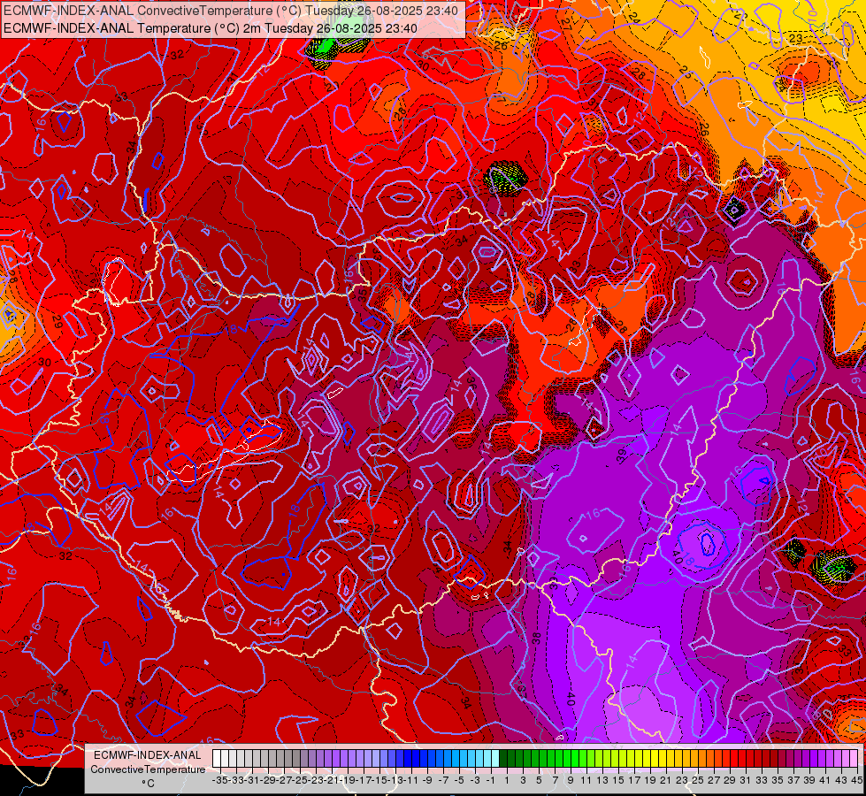This screenshot has width=866, height=796.
Task: Click the 43 value on the legend scale
Action: coord(841,780)
